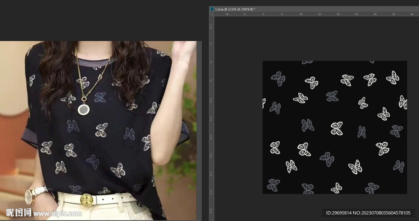The image size is (419, 221).
Task: Click the 0 mark on horizontal ruler
Action: (x=263, y=14)
